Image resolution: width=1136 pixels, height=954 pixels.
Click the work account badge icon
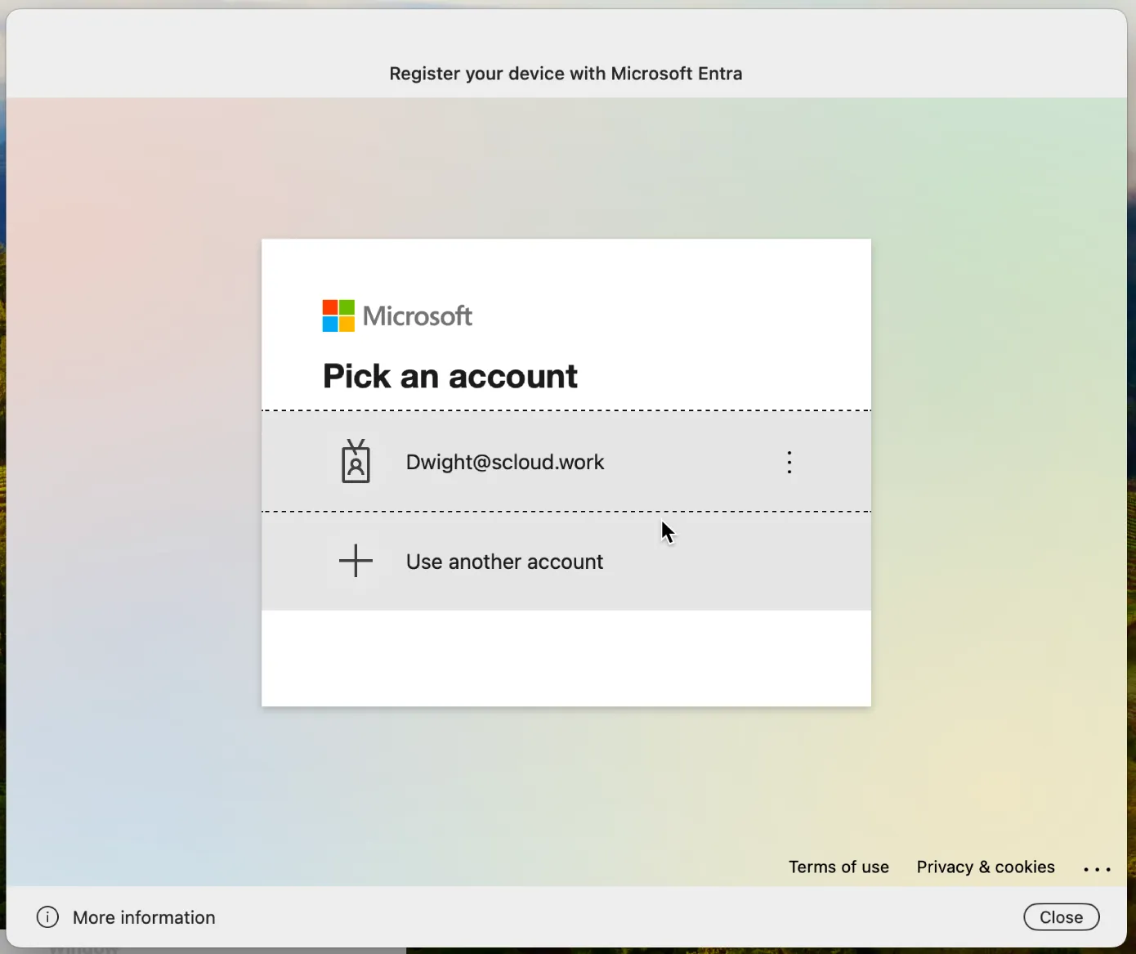[x=356, y=461]
